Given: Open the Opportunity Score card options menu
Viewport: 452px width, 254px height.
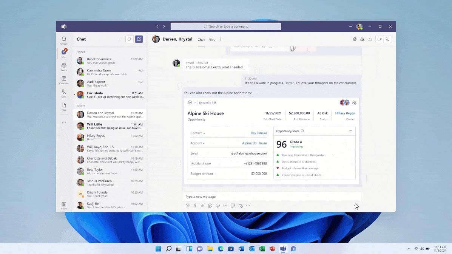Looking at the screenshot, I should tap(350, 131).
